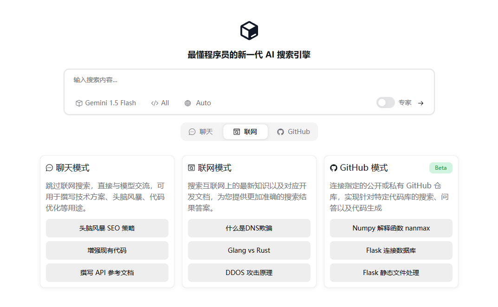Click the 什么是DNS欺骗 example button
498x307 pixels.
pyautogui.click(x=249, y=228)
